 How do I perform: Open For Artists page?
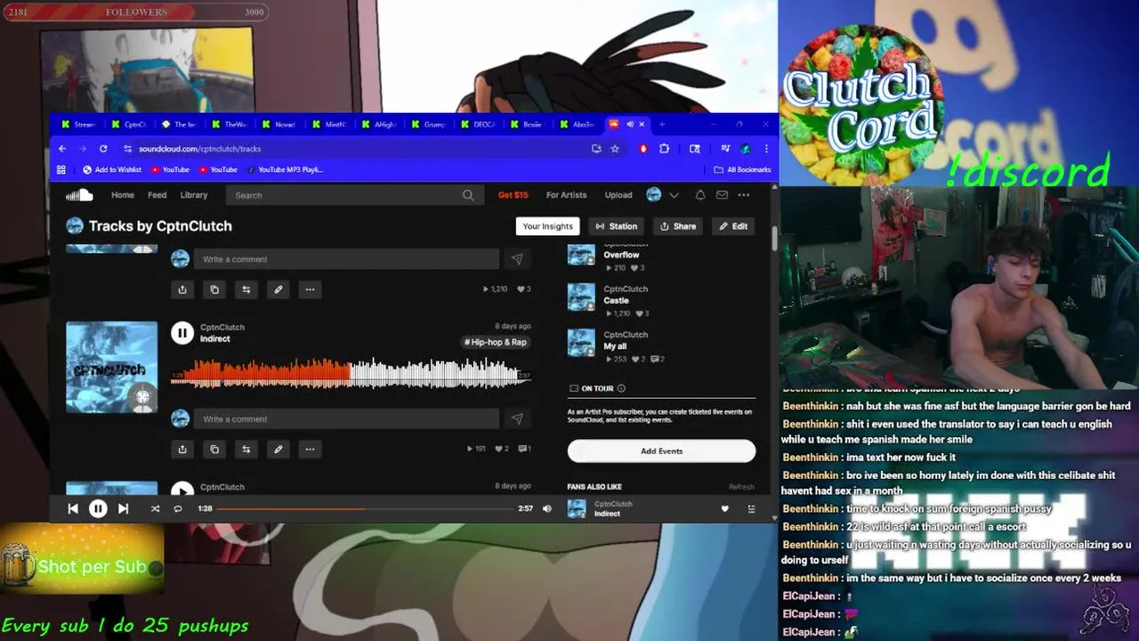point(566,195)
